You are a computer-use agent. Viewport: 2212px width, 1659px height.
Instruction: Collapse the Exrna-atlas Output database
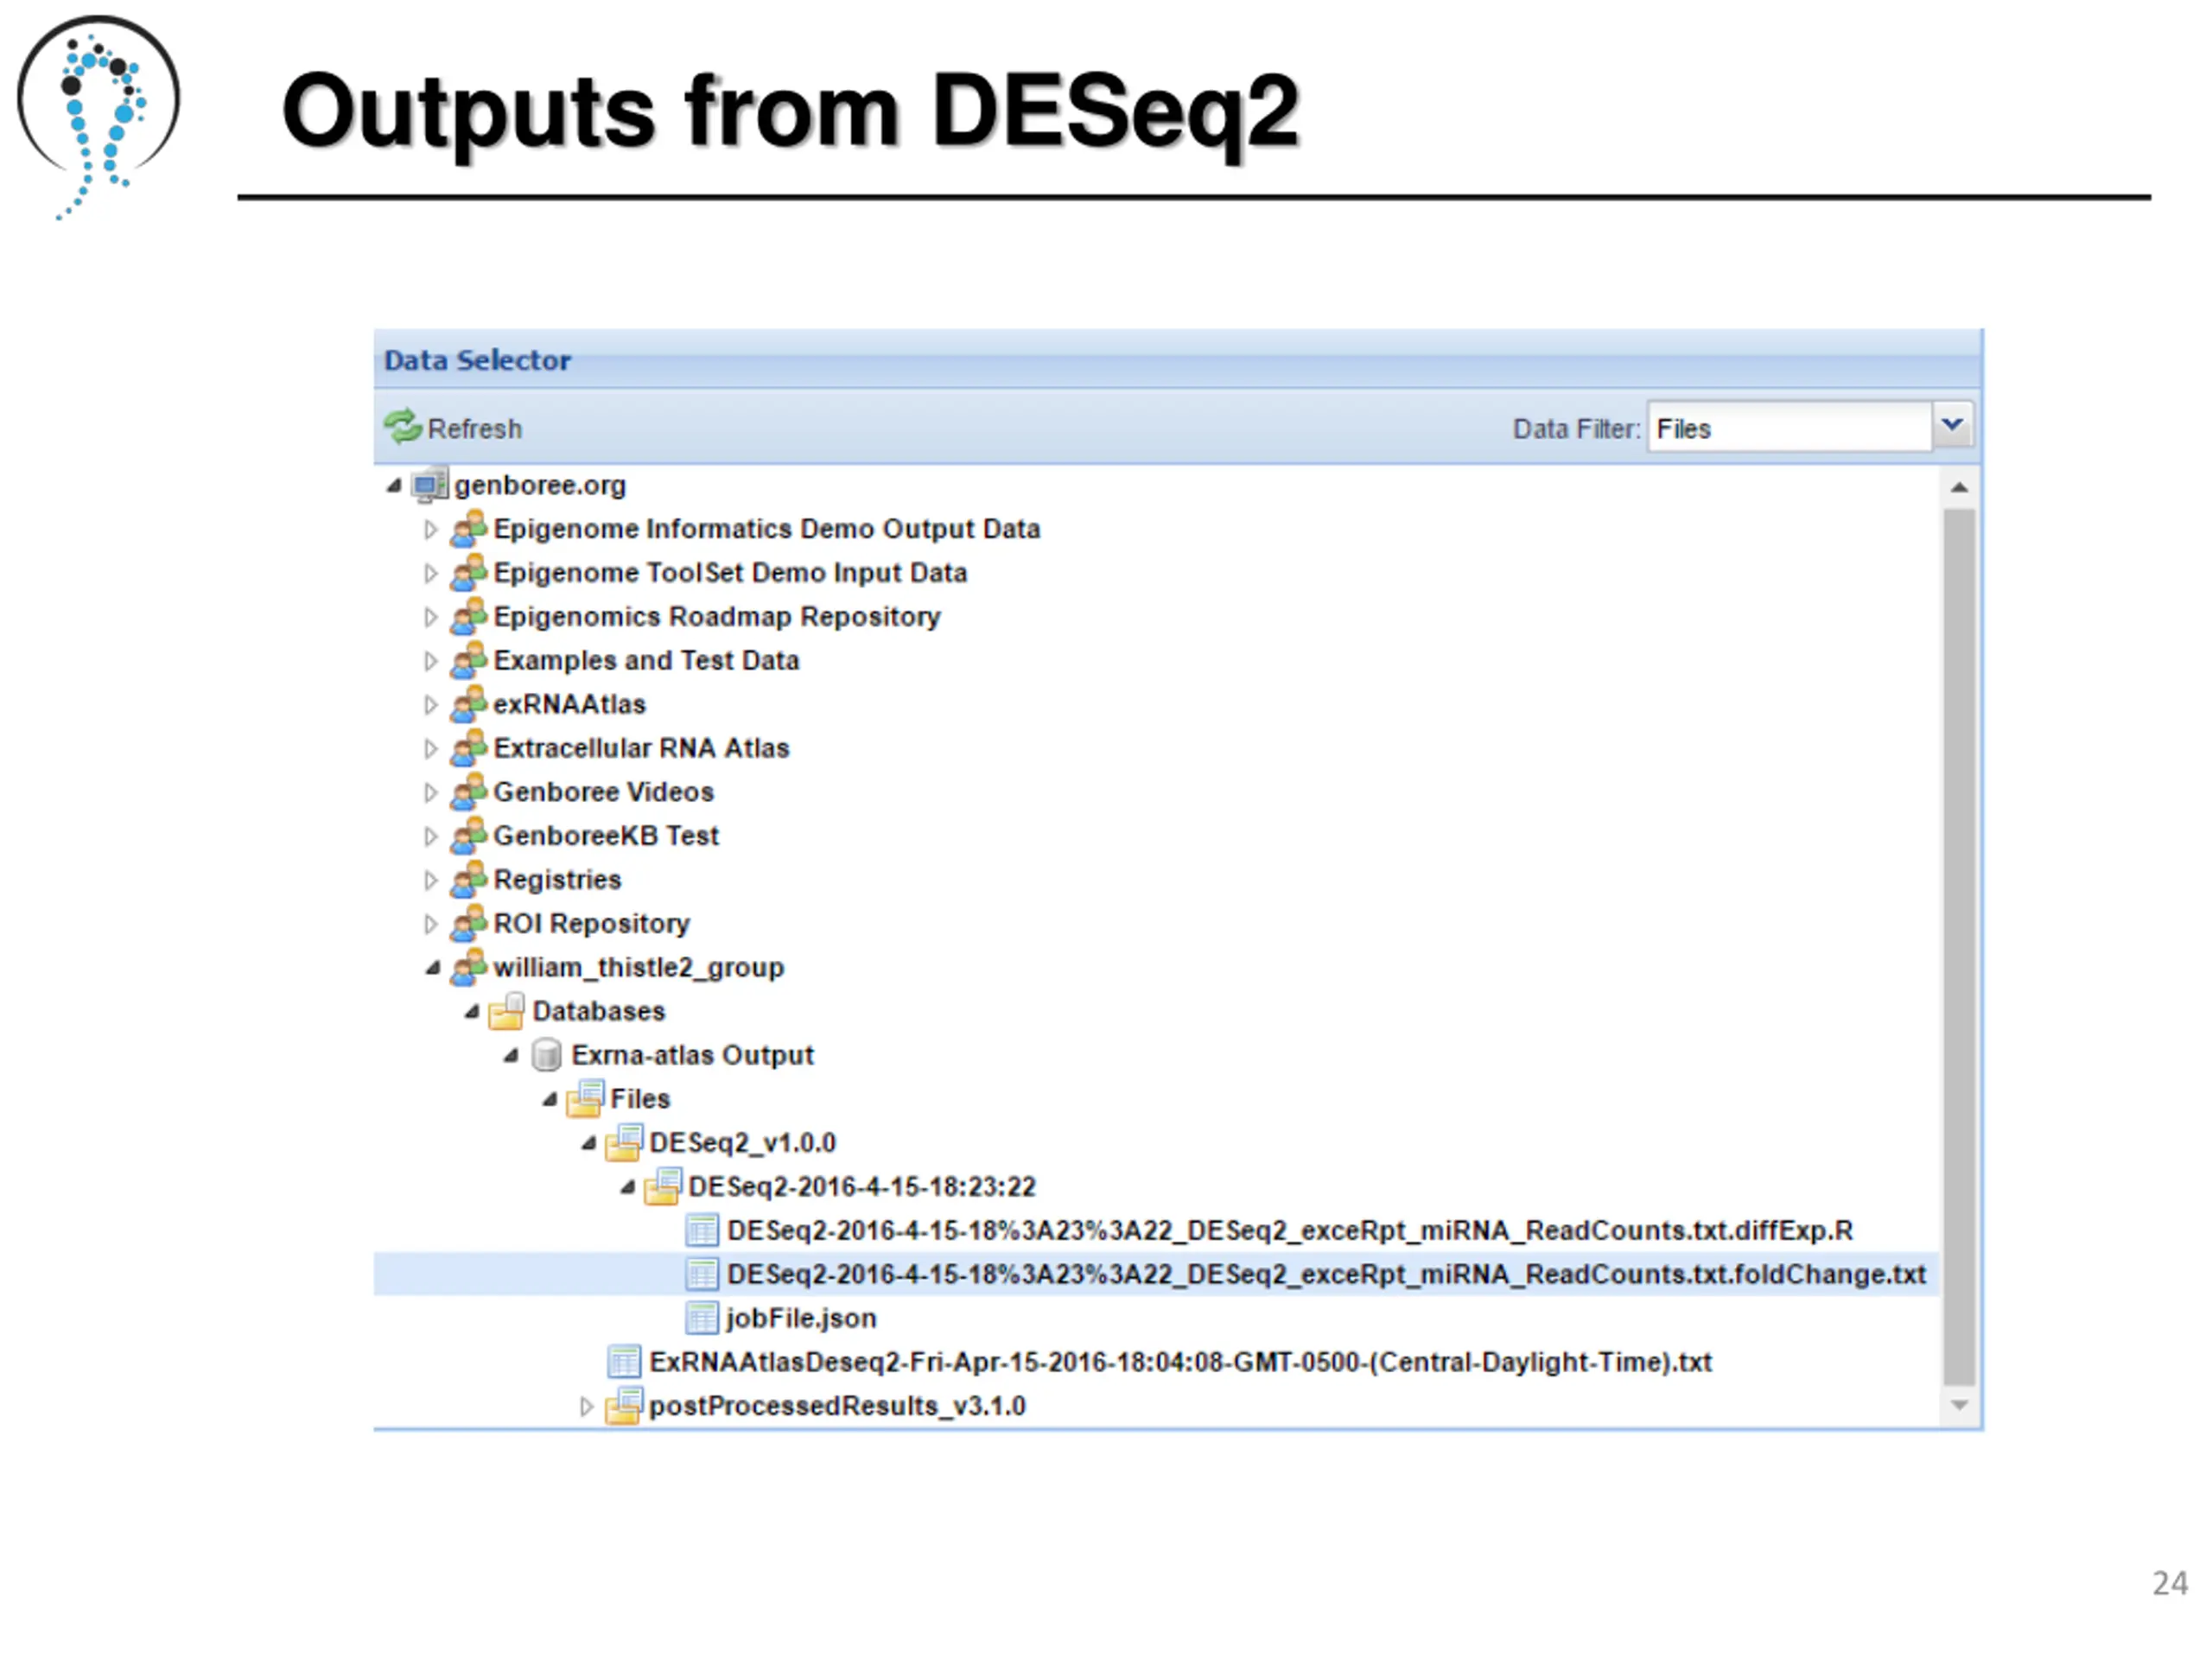(x=510, y=1056)
